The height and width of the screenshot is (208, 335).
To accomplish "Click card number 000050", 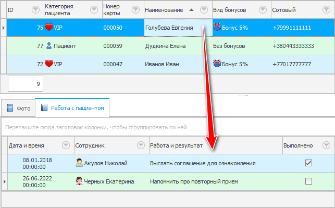I will [x=113, y=28].
